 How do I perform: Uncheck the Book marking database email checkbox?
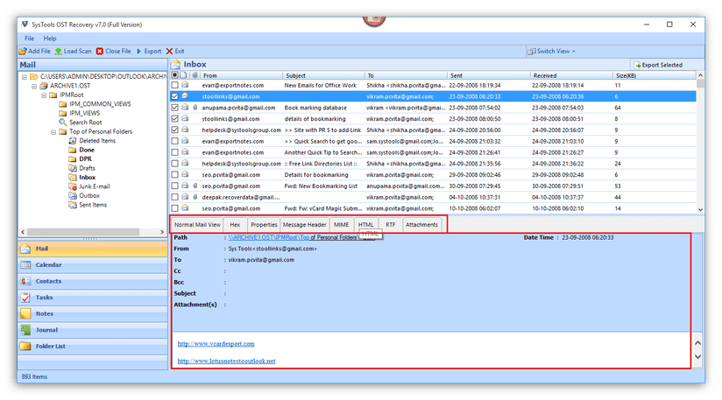coord(174,108)
